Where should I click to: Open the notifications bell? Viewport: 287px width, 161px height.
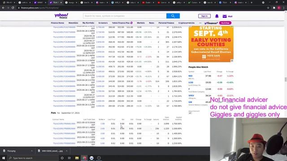pyautogui.click(x=217, y=16)
